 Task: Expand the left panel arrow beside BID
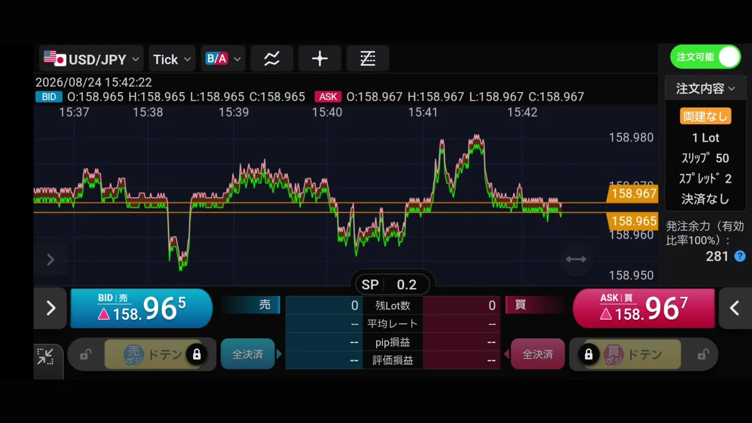pos(51,308)
